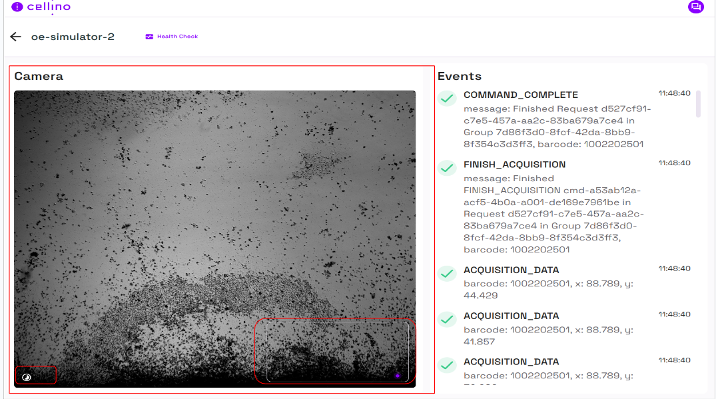Click check icon of ACQUISITION_DATA y: 41.857
The height and width of the screenshot is (399, 716).
447,320
